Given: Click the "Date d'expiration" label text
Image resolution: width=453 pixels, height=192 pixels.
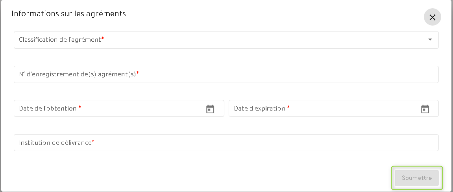Looking at the screenshot, I should (259, 109).
